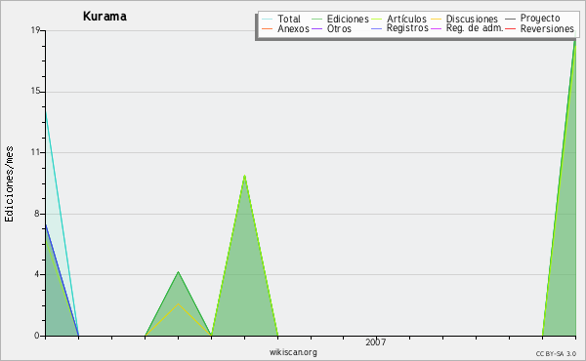
Task: Click the green peak near value 10
Action: [x=244, y=175]
